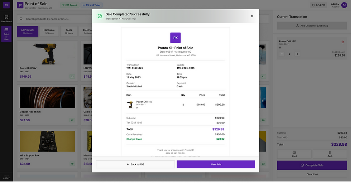Click Change Given amount $20.02
The image size is (351, 184).
[220, 139]
